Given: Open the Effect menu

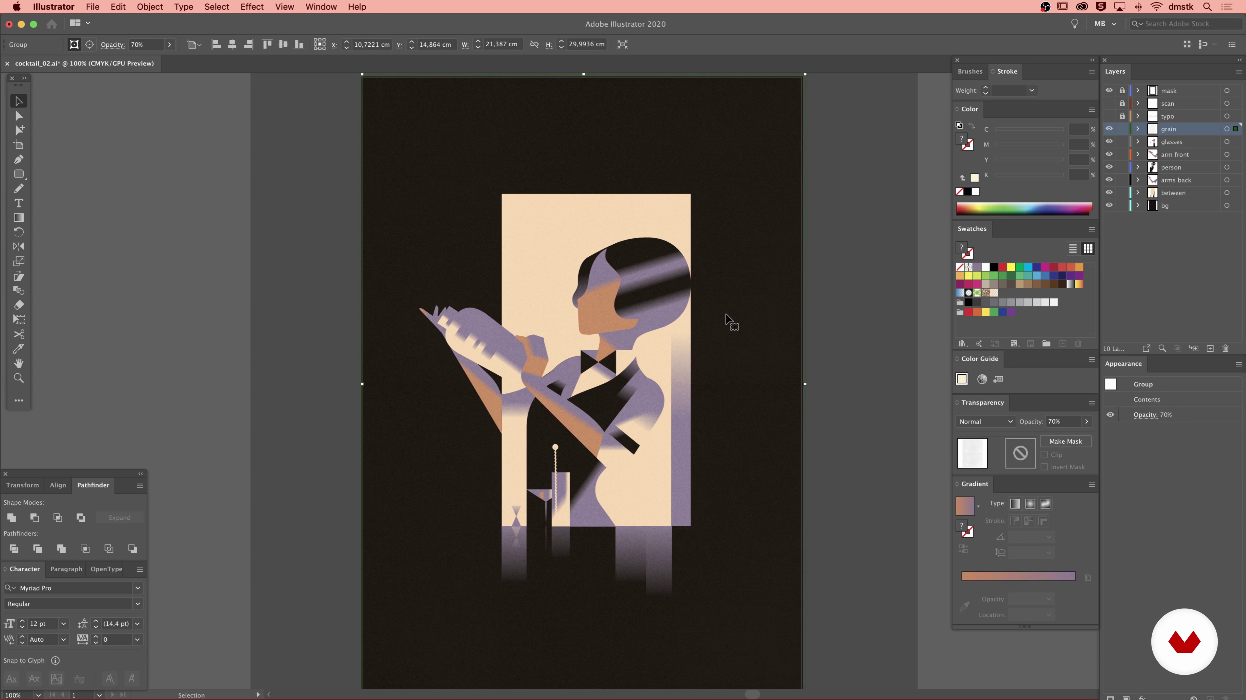Looking at the screenshot, I should (252, 7).
